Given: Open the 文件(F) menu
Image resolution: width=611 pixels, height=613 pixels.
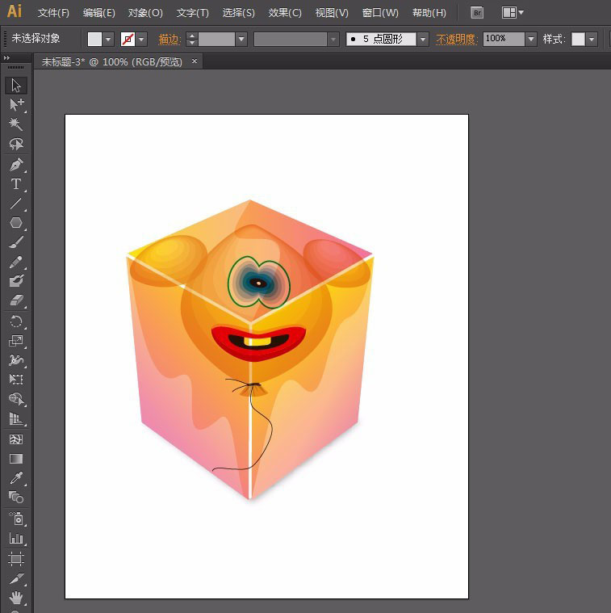Looking at the screenshot, I should point(53,13).
